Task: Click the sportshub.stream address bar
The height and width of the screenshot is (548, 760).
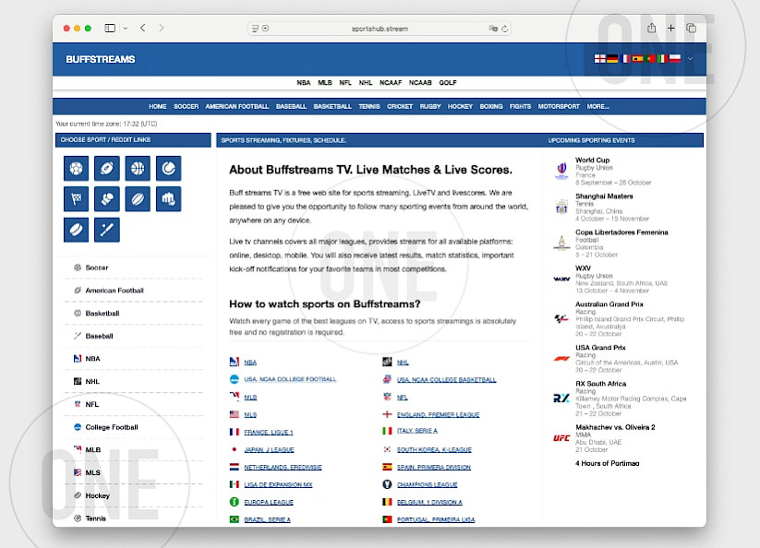Action: [379, 29]
